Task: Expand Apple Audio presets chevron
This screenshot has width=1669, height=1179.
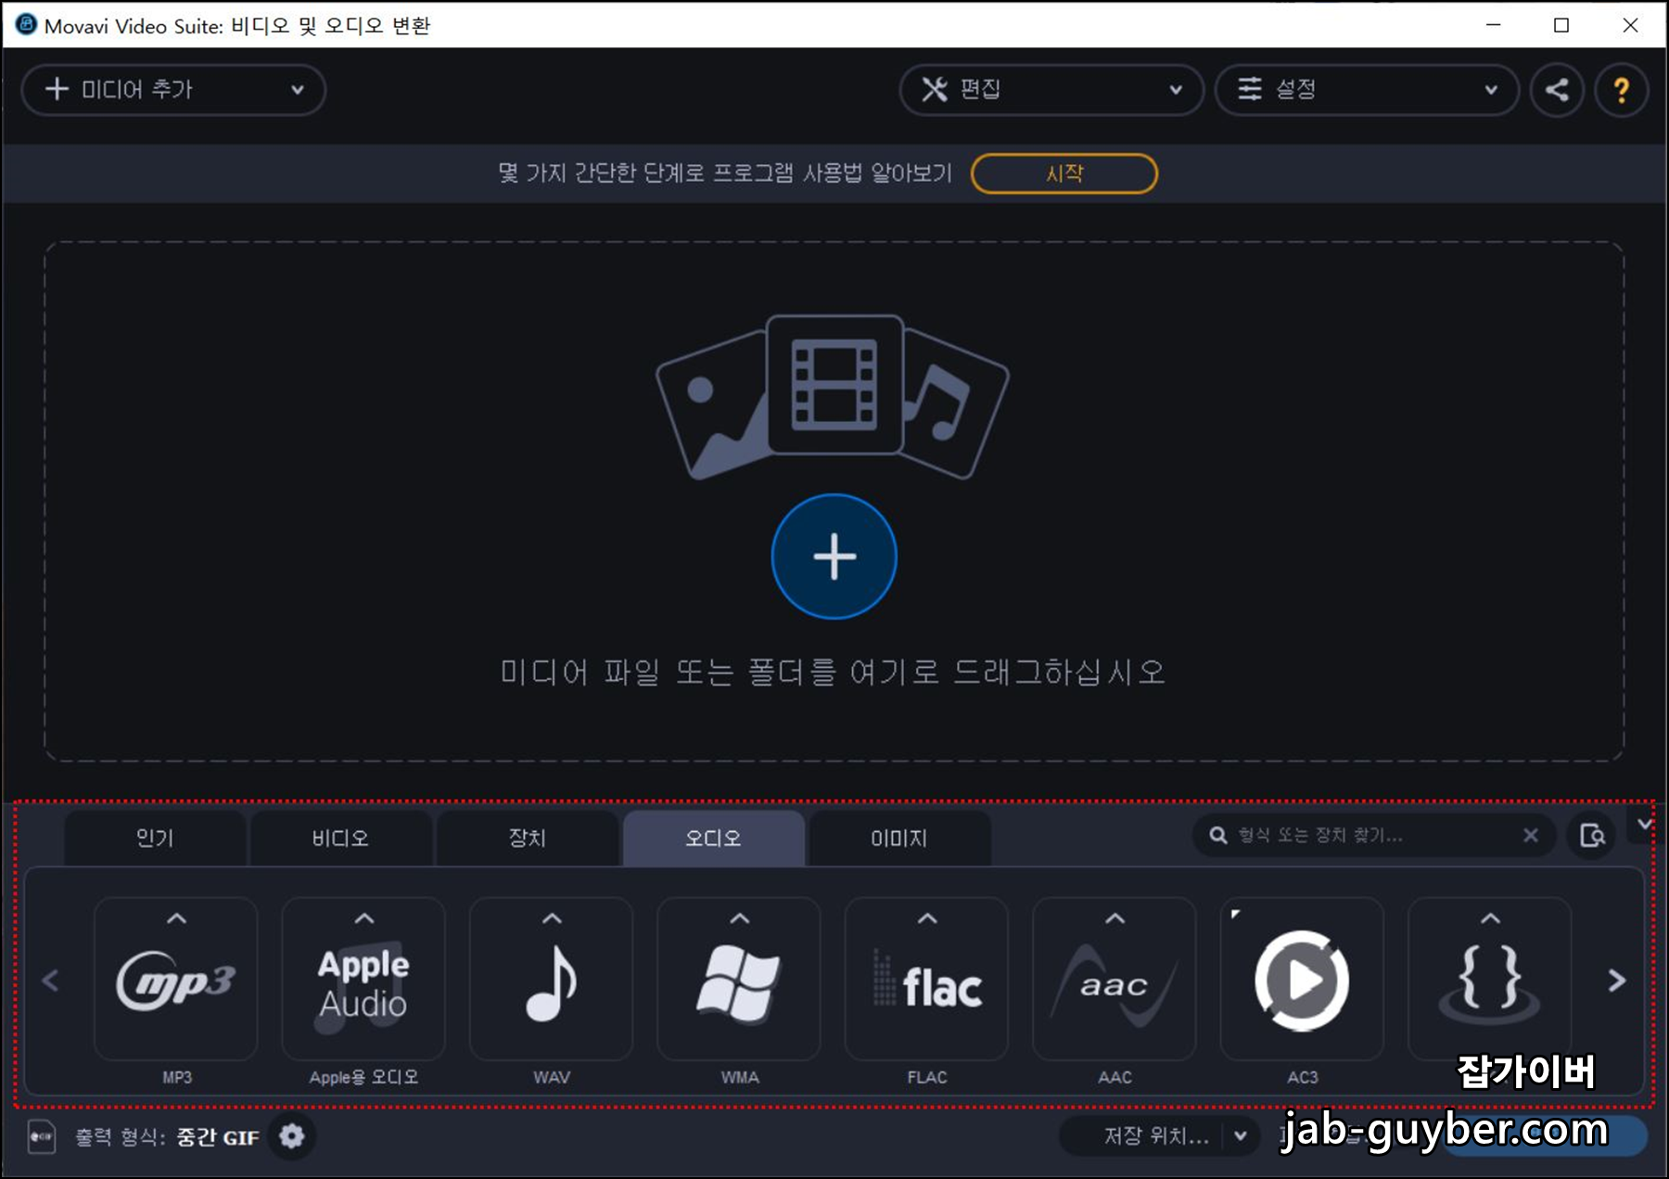Action: click(x=364, y=918)
